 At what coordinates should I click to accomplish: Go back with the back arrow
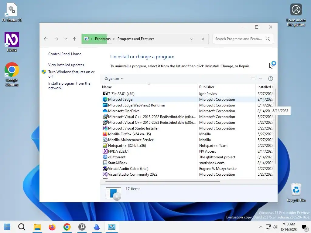tap(46, 39)
